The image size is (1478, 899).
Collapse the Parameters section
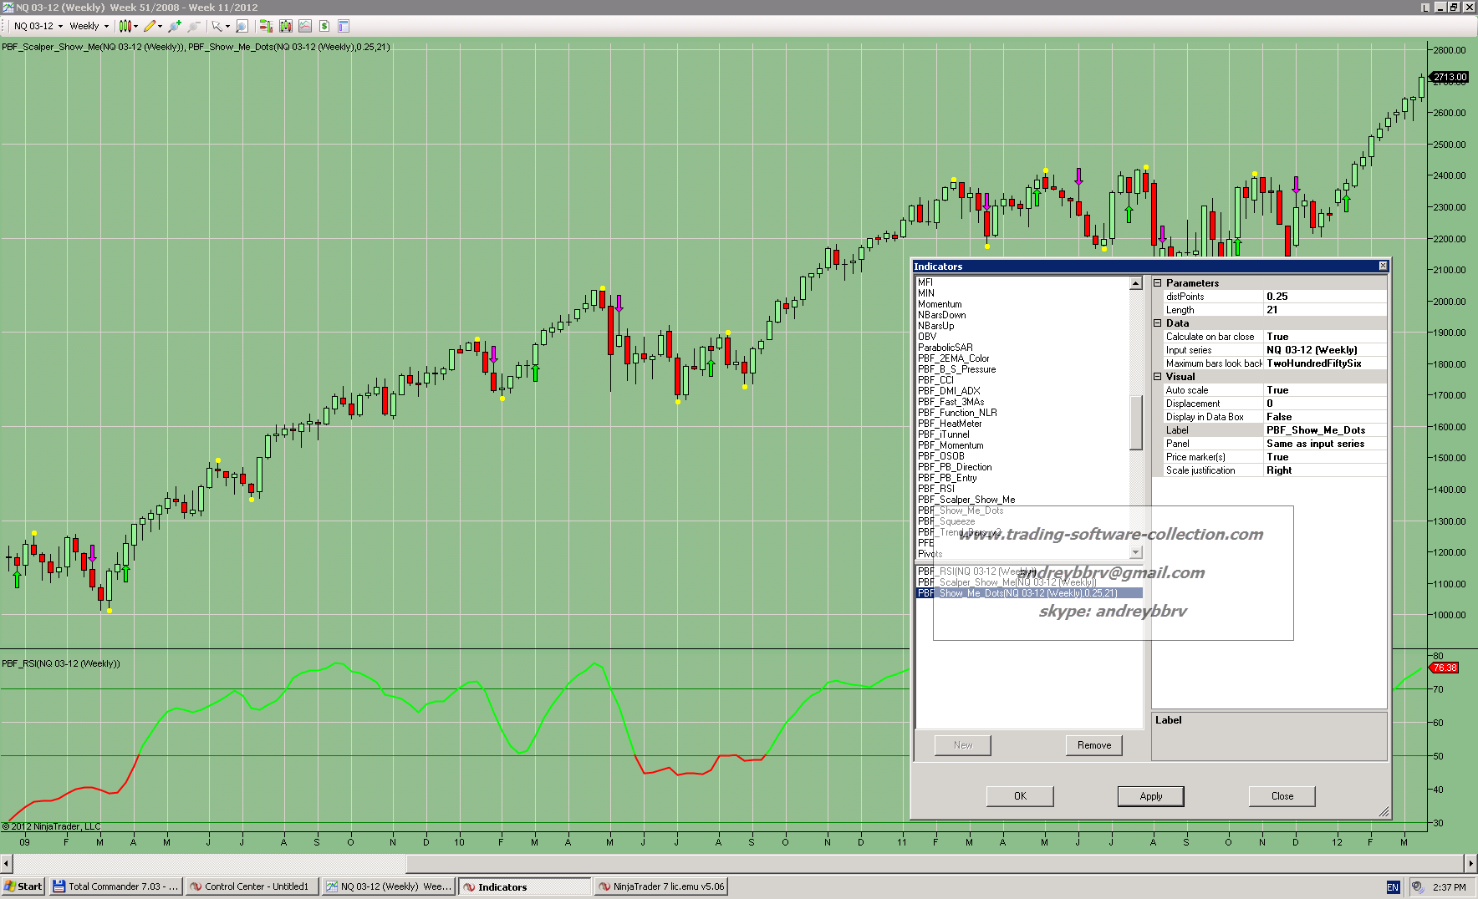coord(1158,283)
